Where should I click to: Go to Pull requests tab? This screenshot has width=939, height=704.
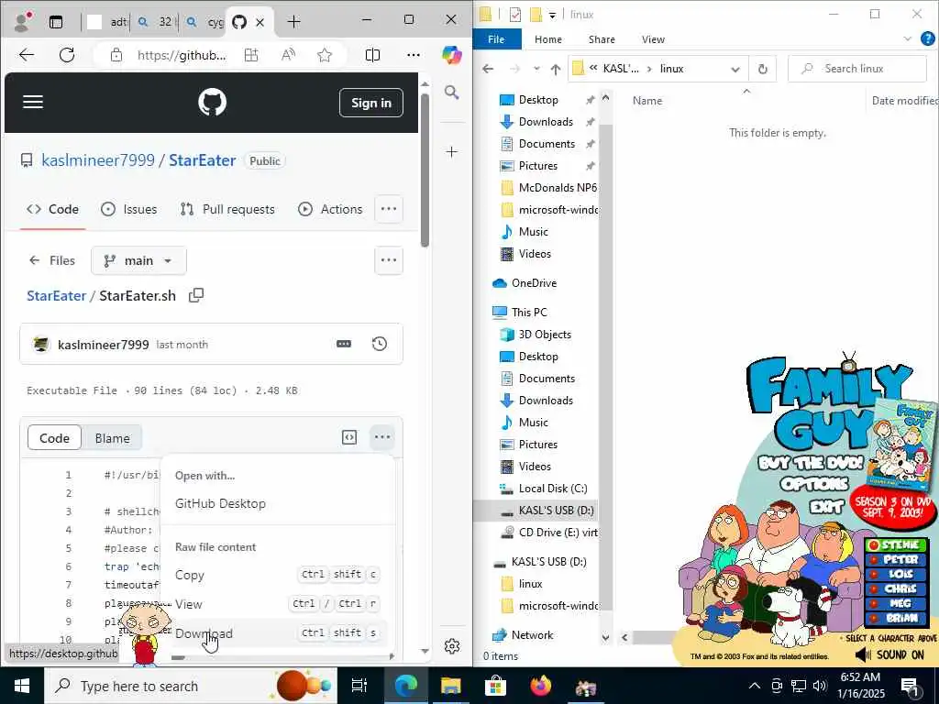[x=227, y=209]
